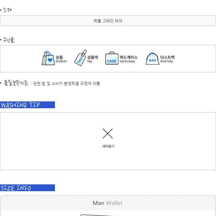
Task: Click the CASE hard case icon
Action: pos(112,58)
